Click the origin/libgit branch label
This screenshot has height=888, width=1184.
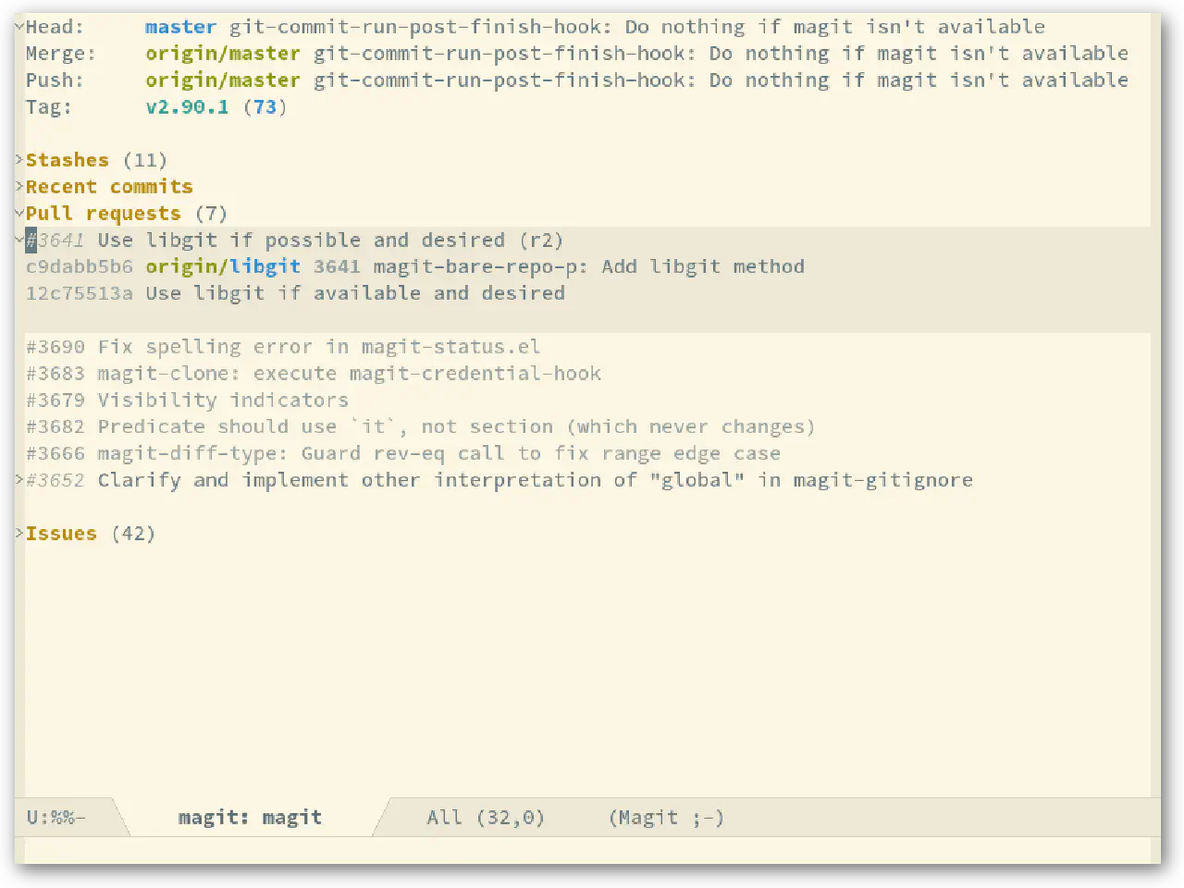click(x=222, y=267)
